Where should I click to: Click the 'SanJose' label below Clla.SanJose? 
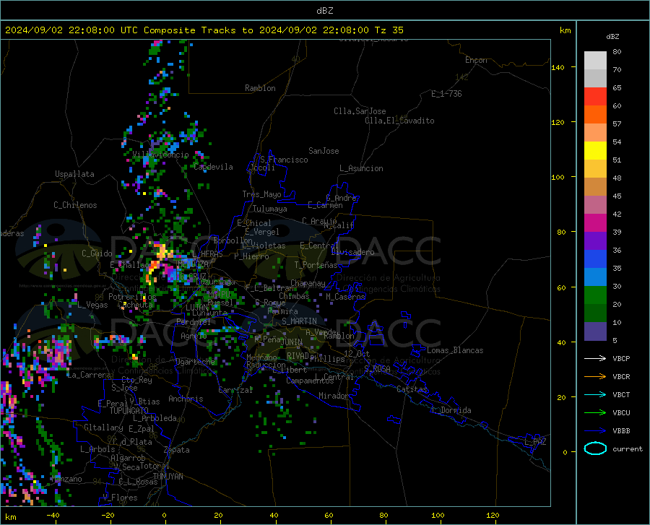point(324,151)
